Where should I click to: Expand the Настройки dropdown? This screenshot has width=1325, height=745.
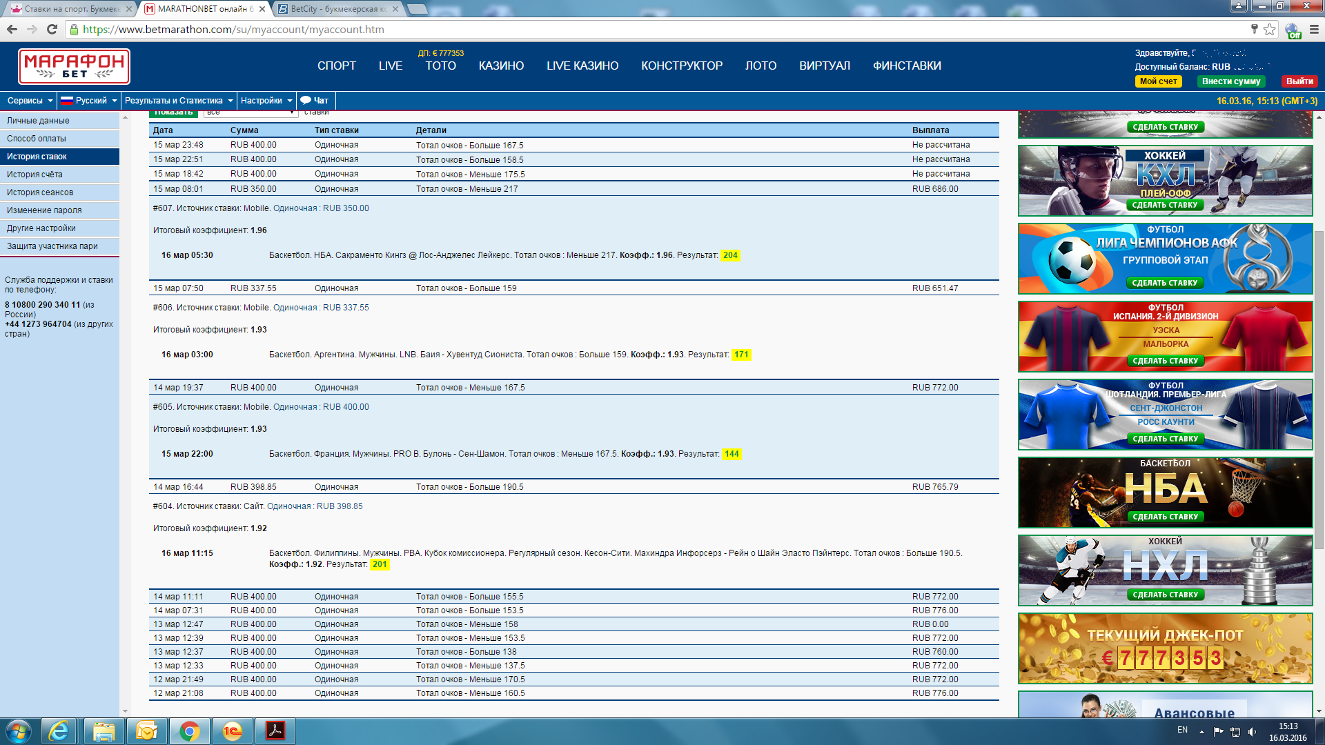click(x=266, y=101)
